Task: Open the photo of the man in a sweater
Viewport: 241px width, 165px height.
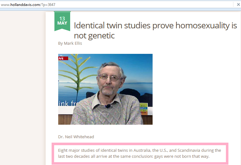Action: pyautogui.click(x=105, y=89)
